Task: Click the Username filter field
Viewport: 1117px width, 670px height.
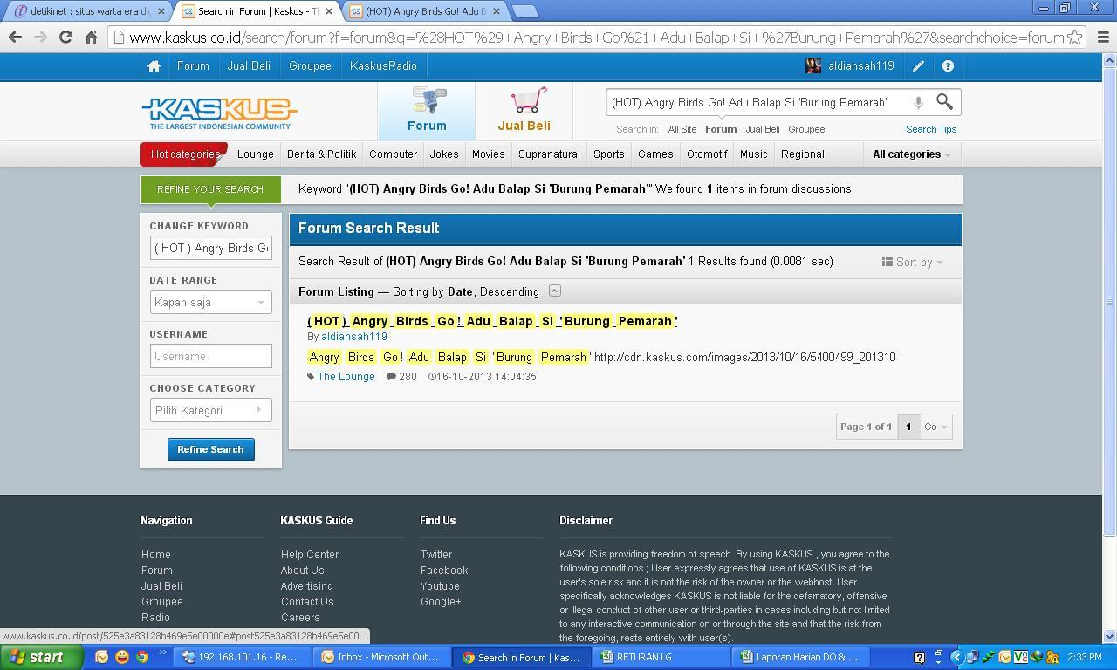Action: coord(210,356)
